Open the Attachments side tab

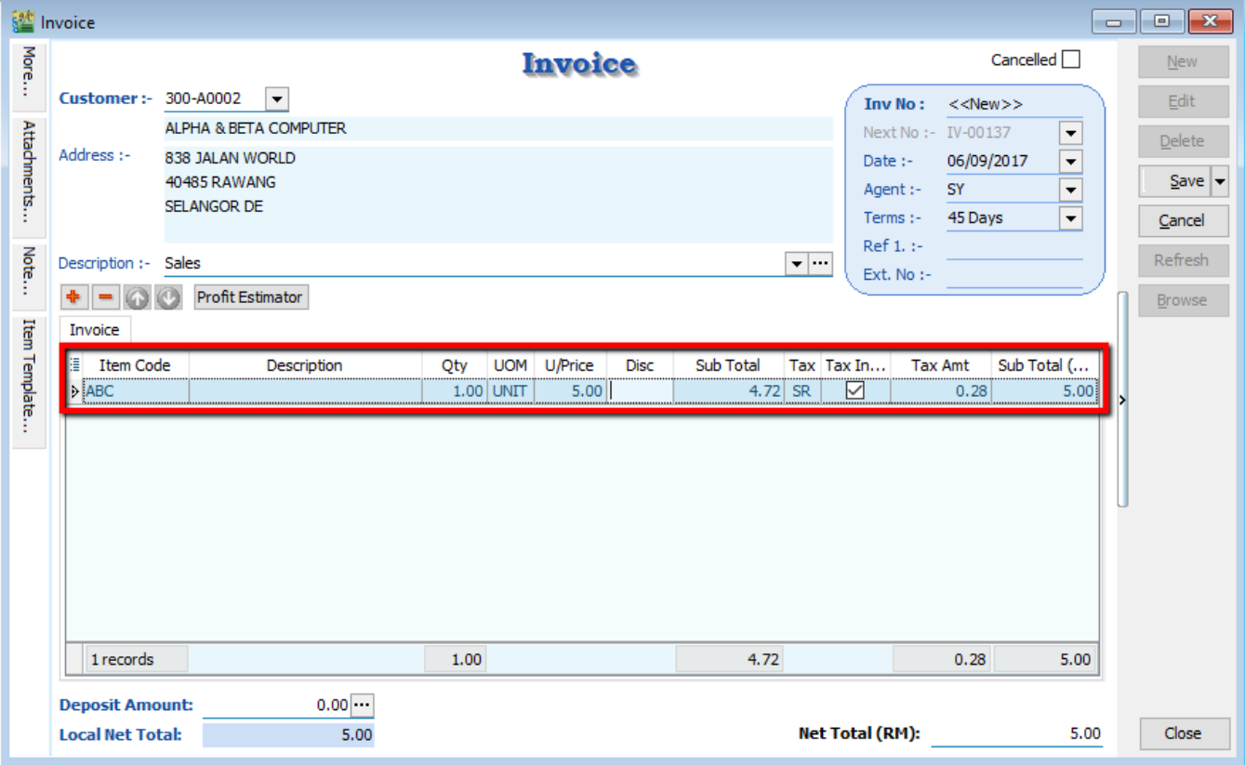pyautogui.click(x=29, y=176)
